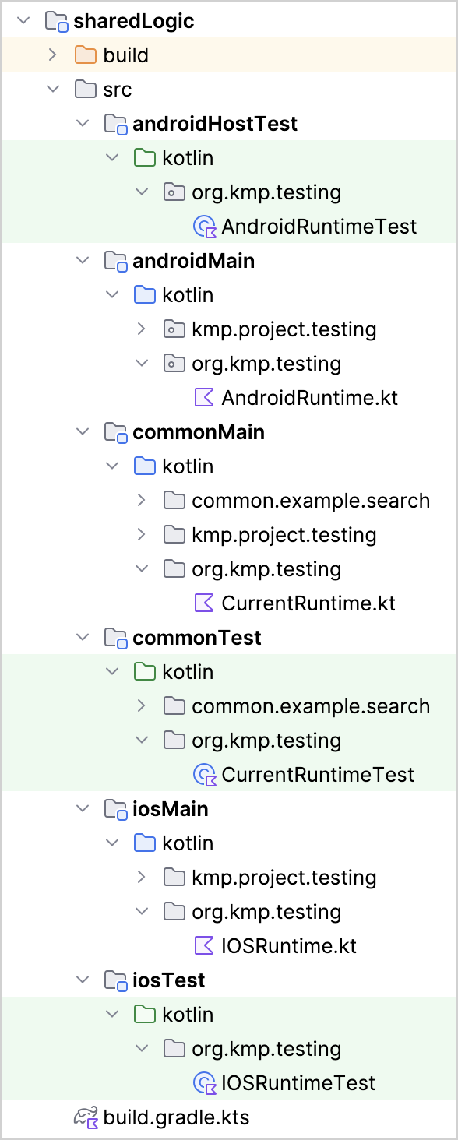Screen dimensions: 458x1140
Task: Click the blue kotlin source folder under iosMain
Action: click(144, 843)
